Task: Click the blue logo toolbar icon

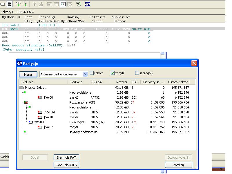Action: click(88, 4)
